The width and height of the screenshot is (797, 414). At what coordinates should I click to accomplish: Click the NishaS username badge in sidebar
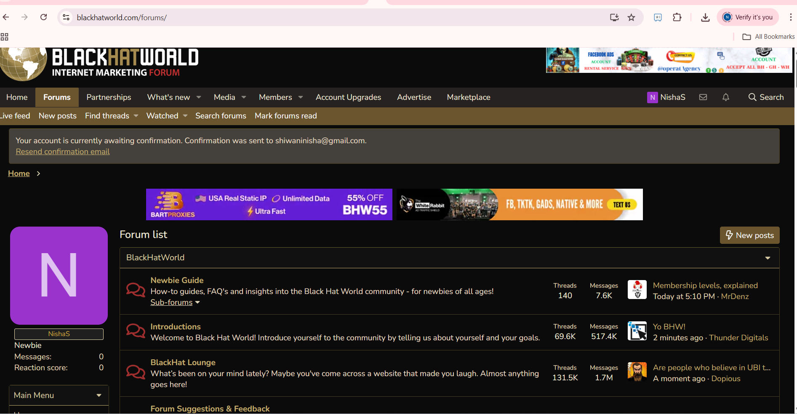(x=59, y=334)
